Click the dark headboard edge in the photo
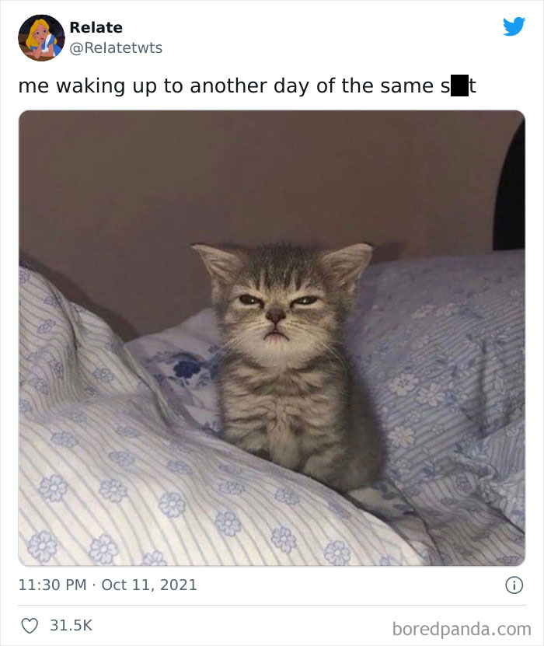Viewport: 544px width, 646px height. (511, 190)
